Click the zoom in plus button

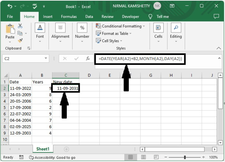pyautogui.click(x=203, y=157)
